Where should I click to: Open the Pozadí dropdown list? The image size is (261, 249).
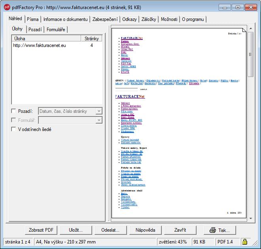99,111
